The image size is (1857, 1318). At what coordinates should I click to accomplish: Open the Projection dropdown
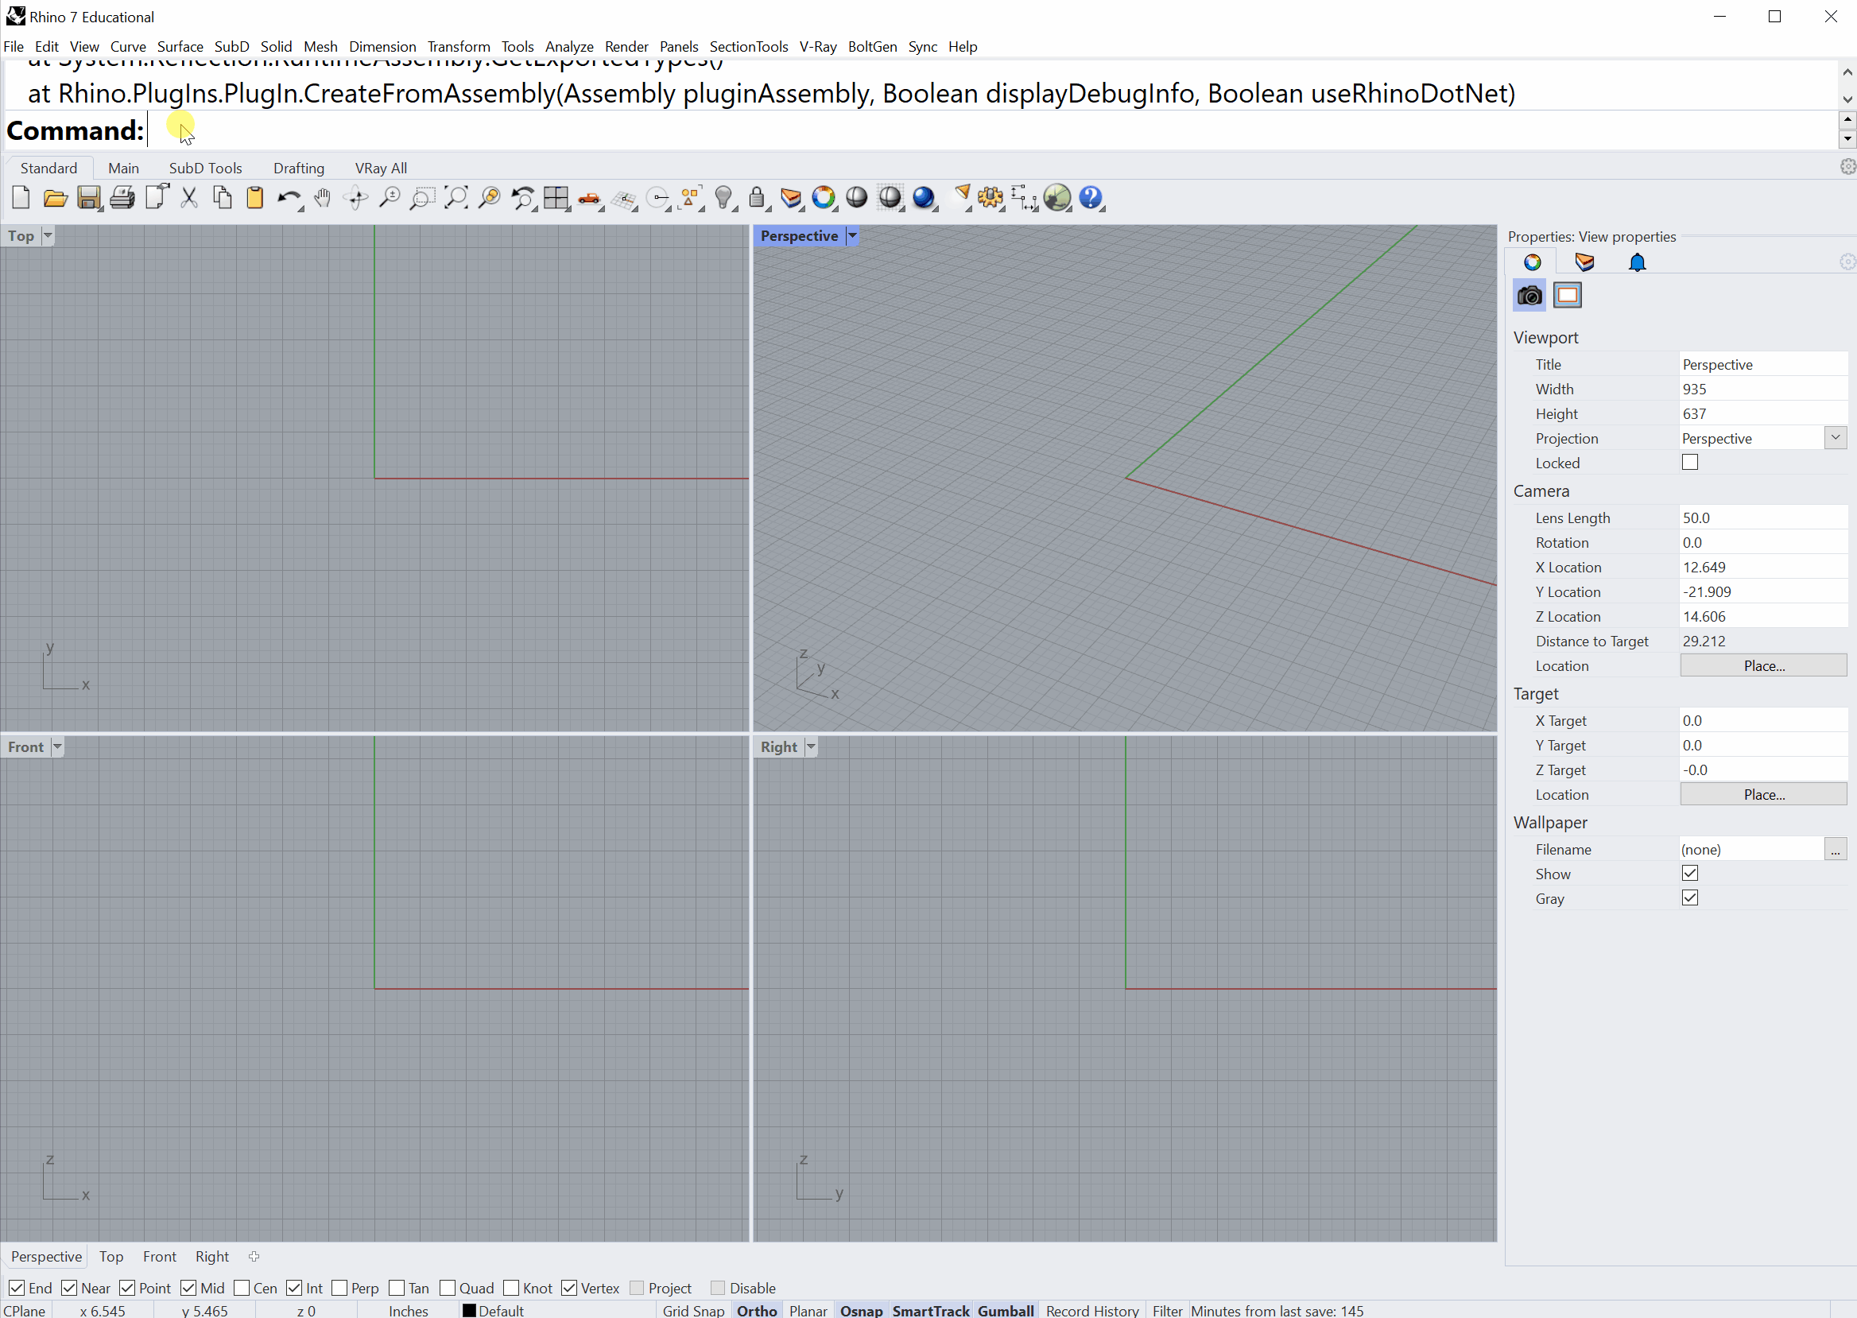[x=1835, y=438]
